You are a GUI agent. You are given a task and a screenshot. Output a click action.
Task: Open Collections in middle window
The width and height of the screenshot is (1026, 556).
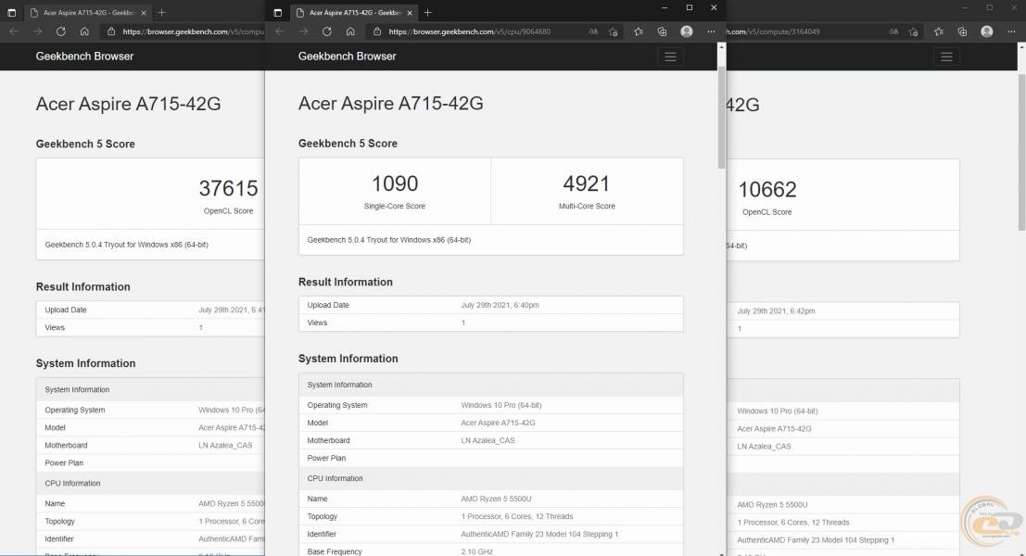662,32
